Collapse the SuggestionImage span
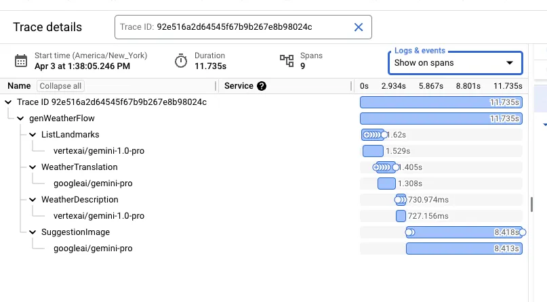The height and width of the screenshot is (302, 547). point(33,232)
